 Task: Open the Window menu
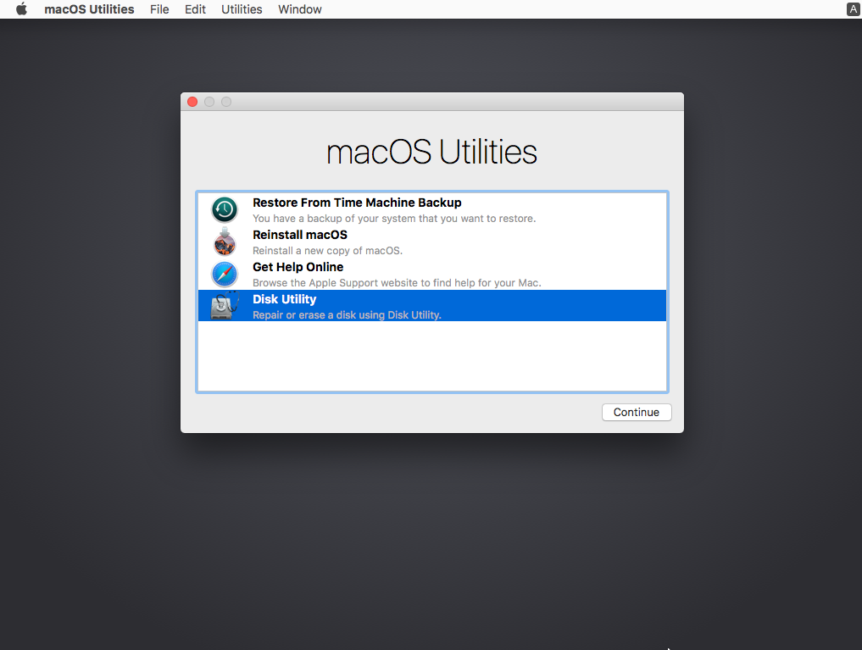point(299,9)
